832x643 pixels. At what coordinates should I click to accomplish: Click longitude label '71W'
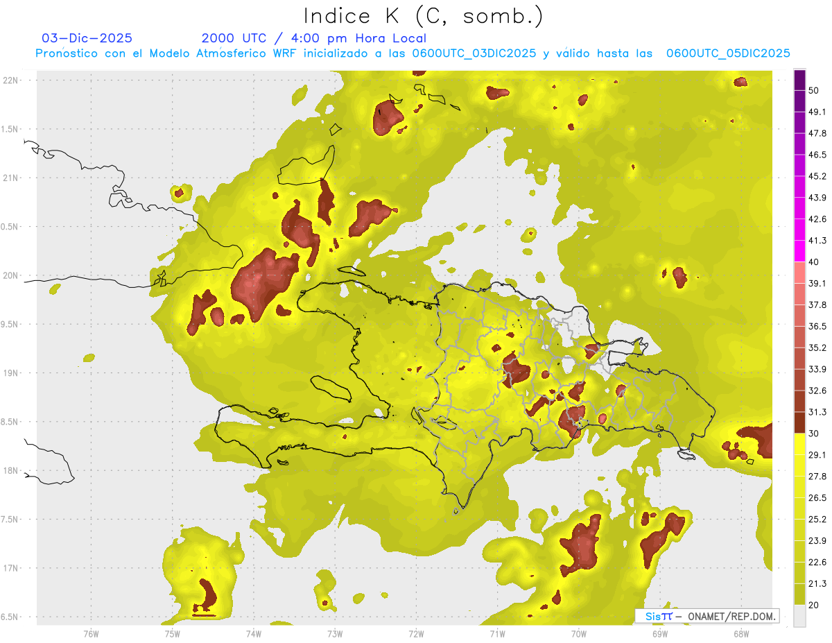497,633
